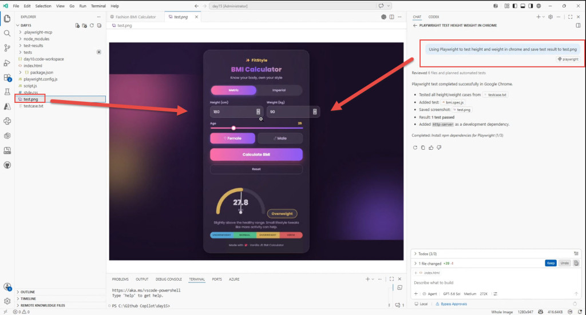Refresh the Explorer file tree
586x315 pixels.
[x=92, y=25]
